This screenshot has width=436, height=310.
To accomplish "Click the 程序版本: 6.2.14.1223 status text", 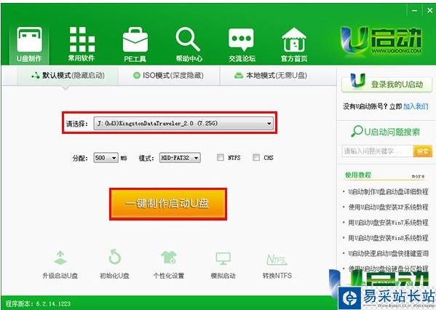I will pyautogui.click(x=38, y=303).
